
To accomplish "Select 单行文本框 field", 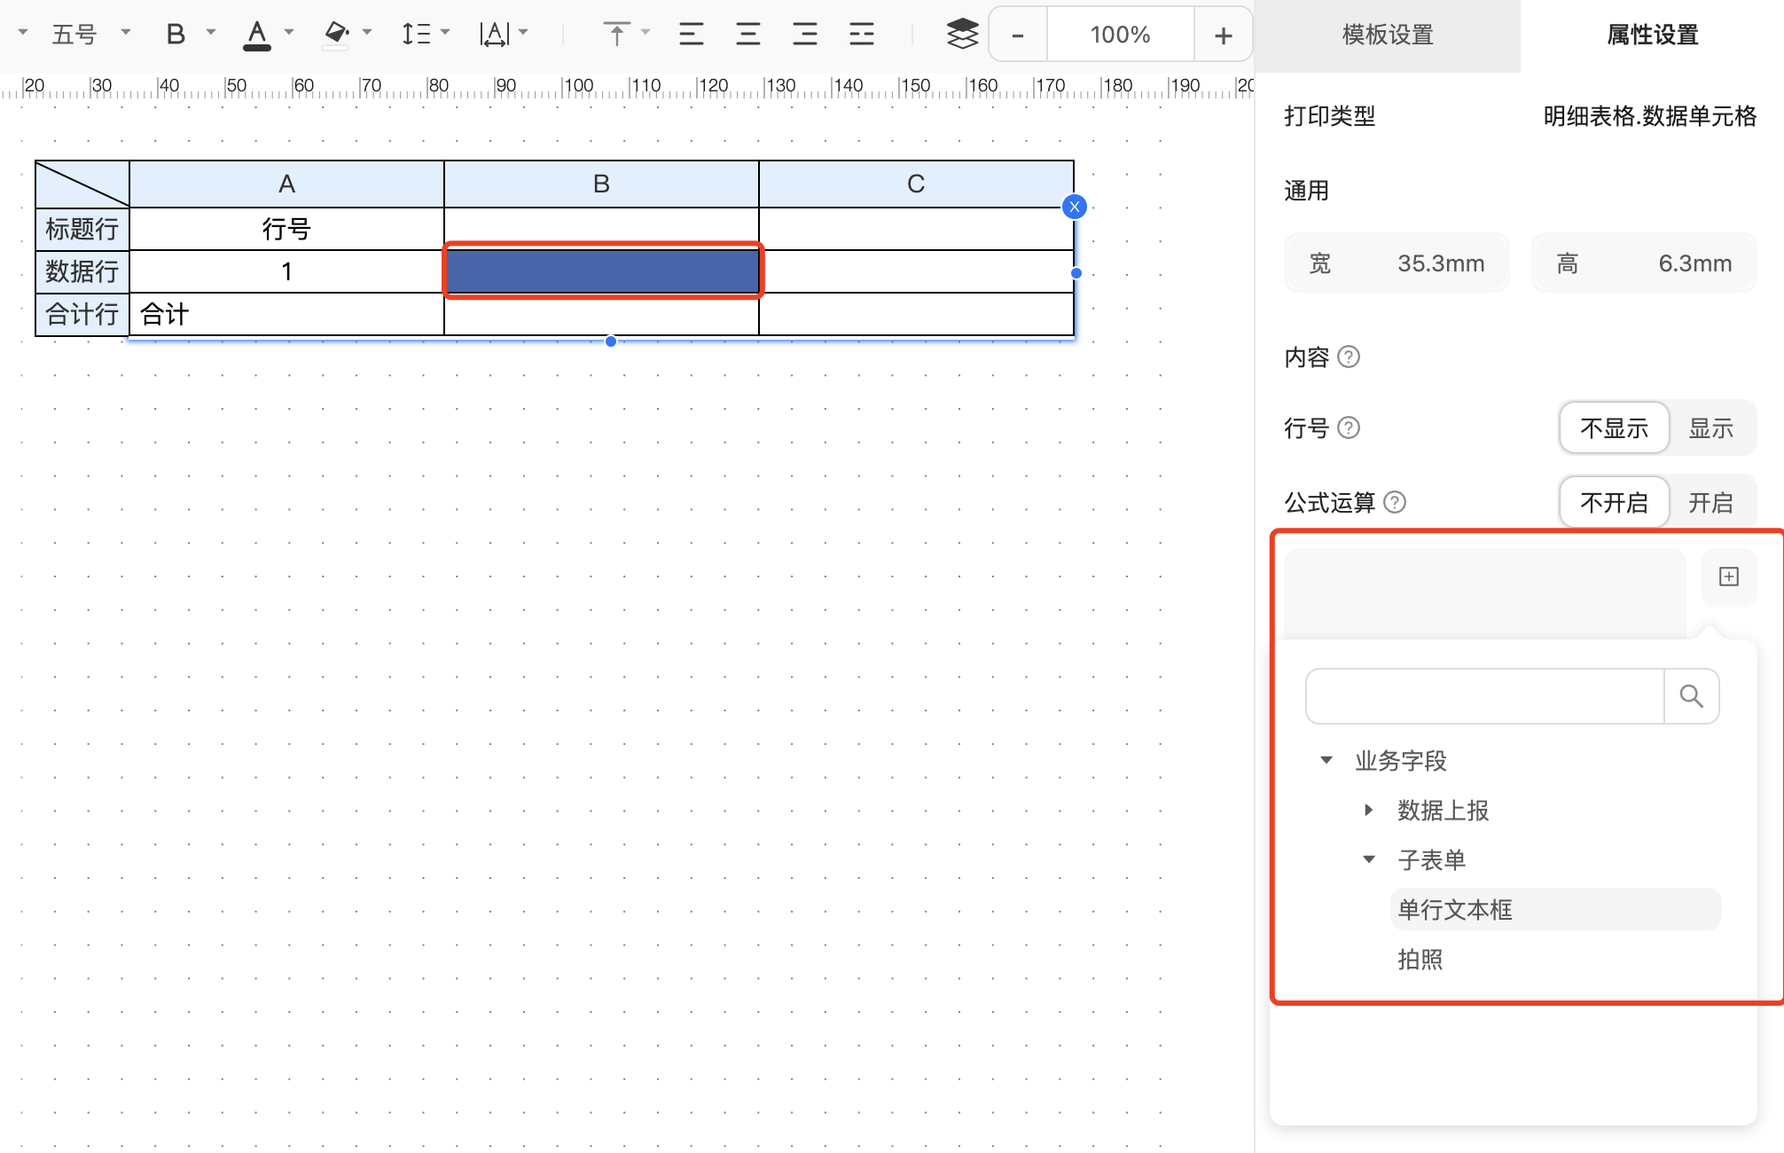I will click(x=1556, y=909).
